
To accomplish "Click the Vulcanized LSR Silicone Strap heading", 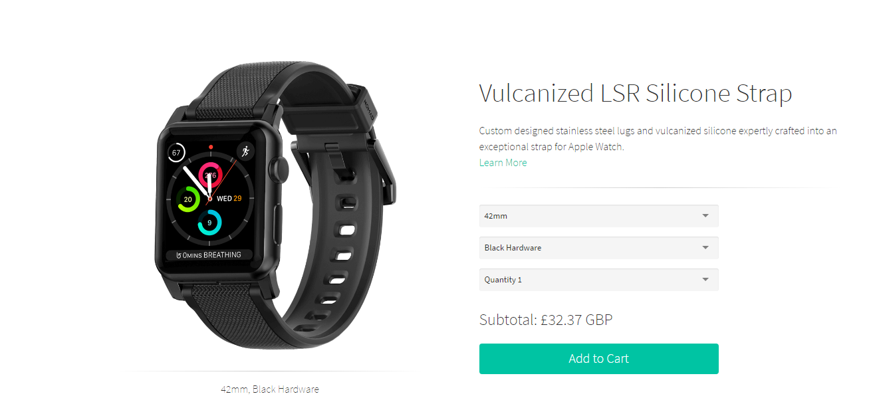I will coord(636,94).
